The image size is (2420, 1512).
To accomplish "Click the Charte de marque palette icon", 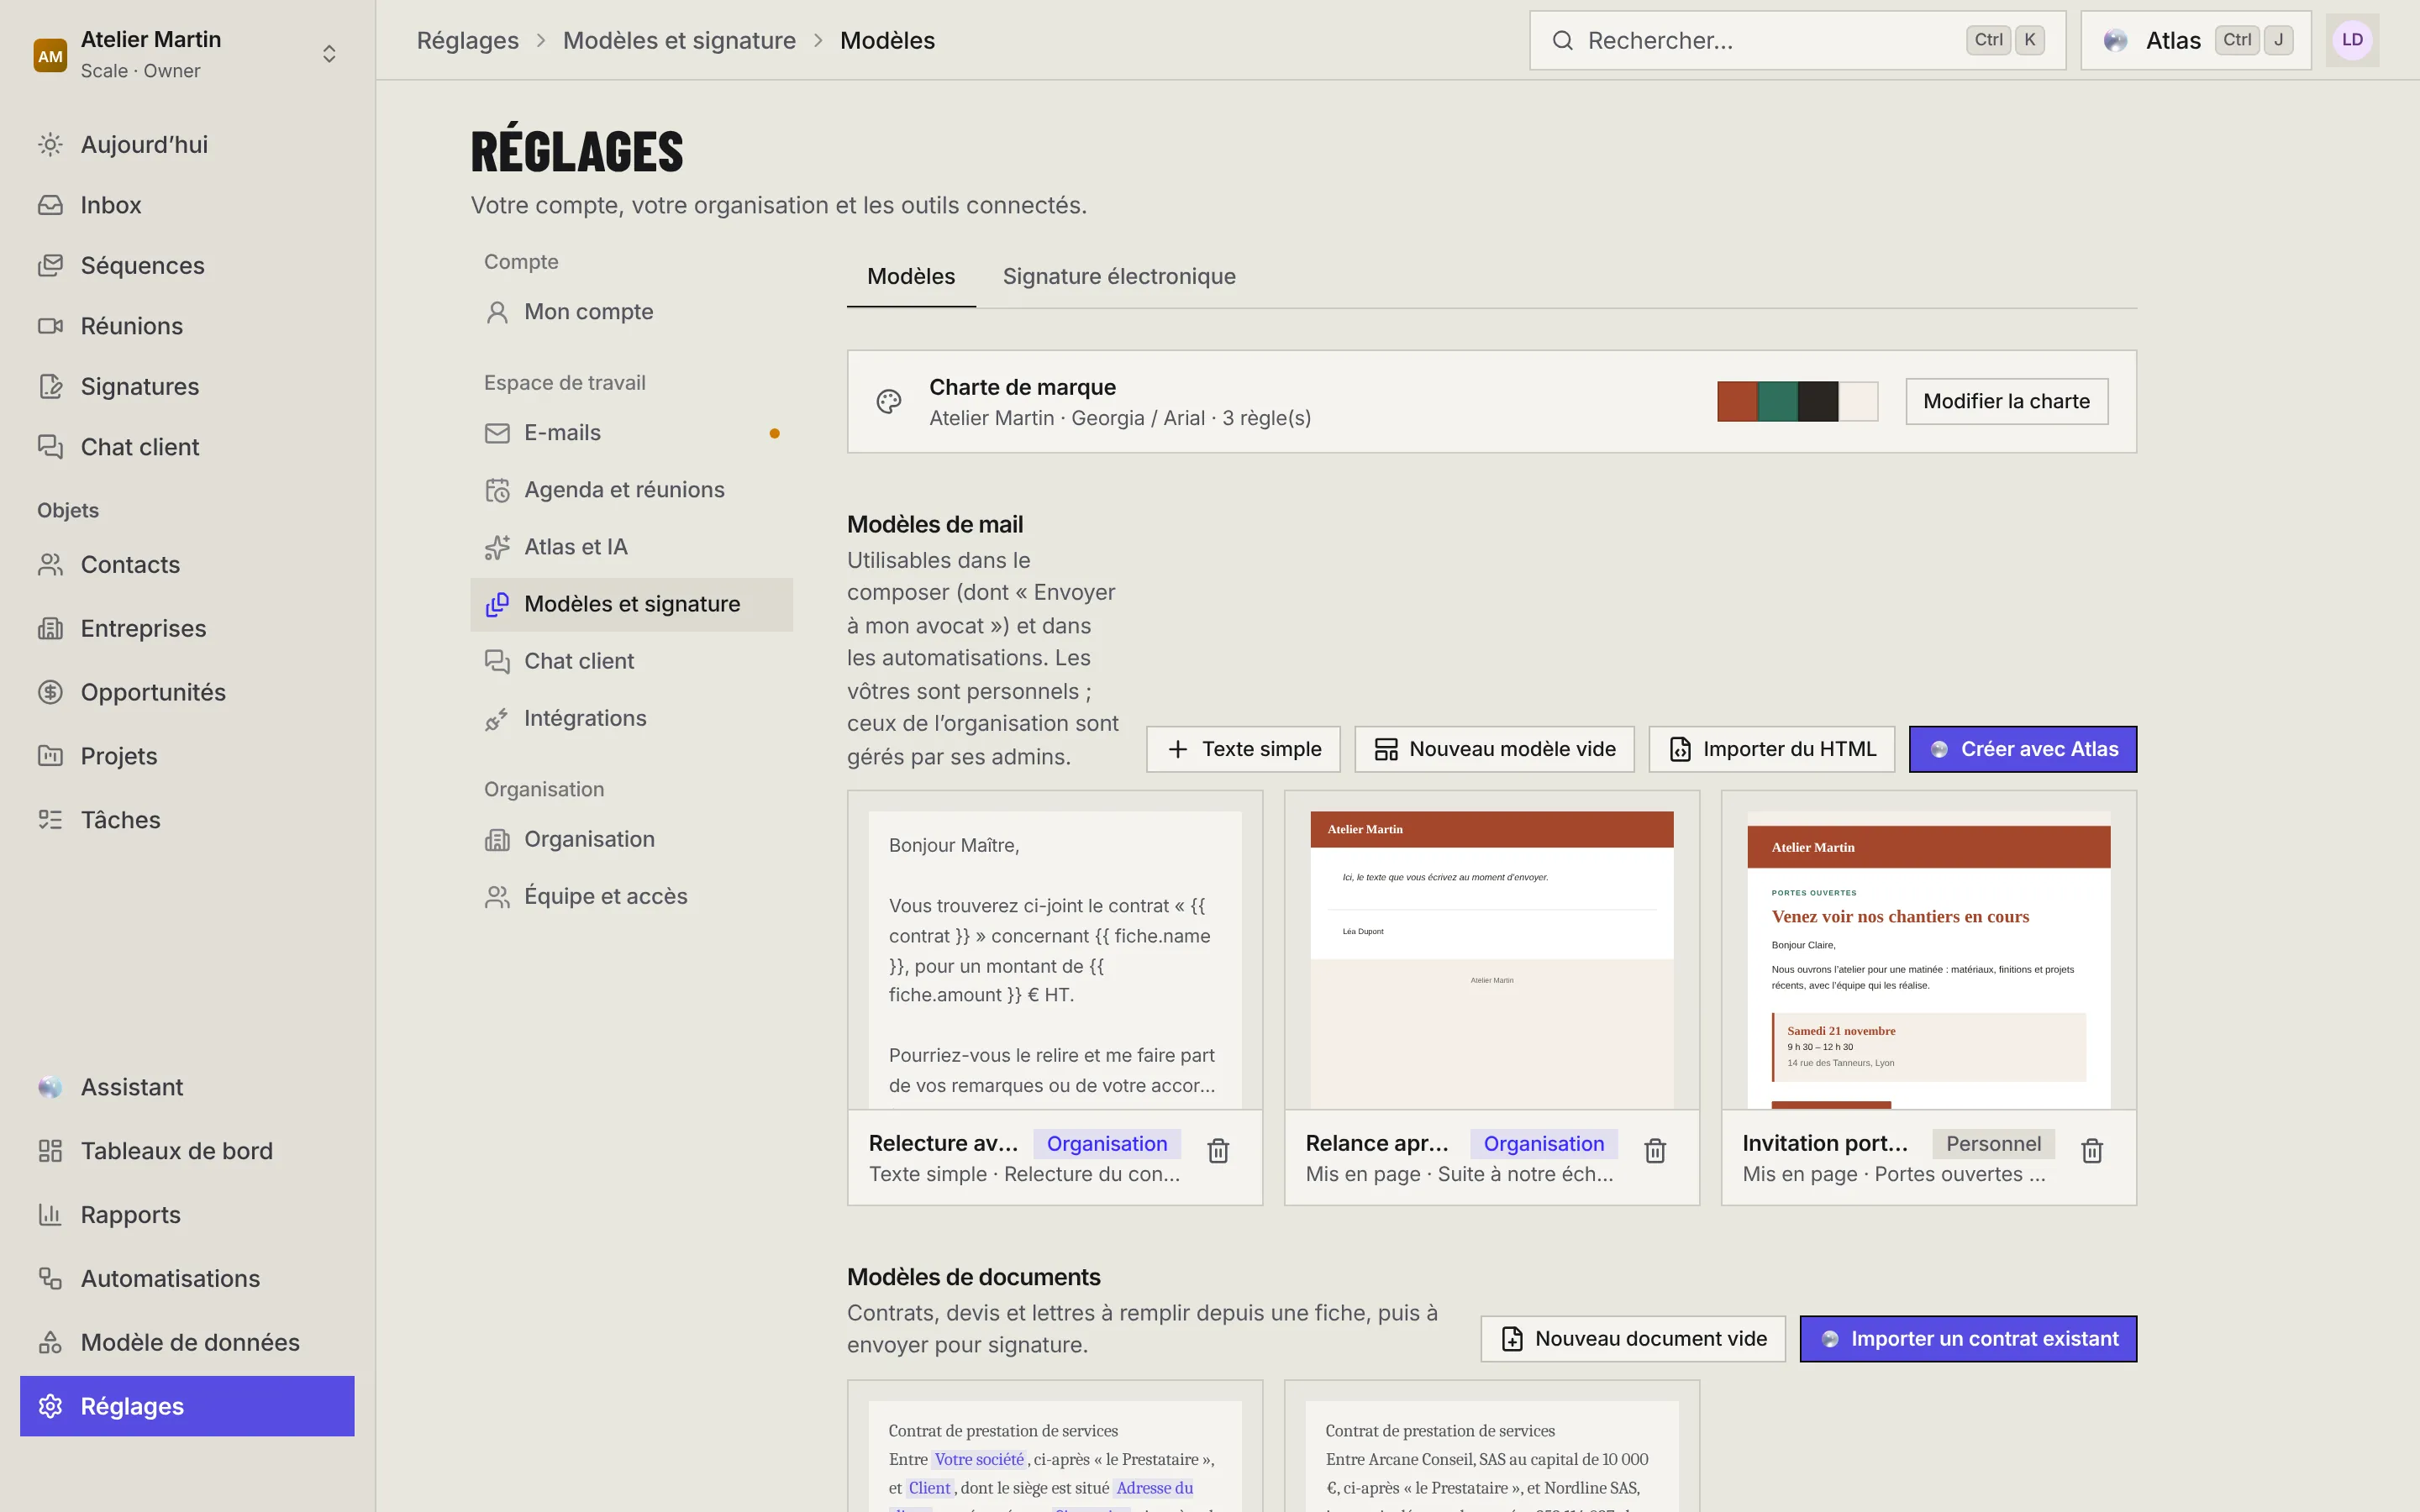I will pyautogui.click(x=889, y=401).
